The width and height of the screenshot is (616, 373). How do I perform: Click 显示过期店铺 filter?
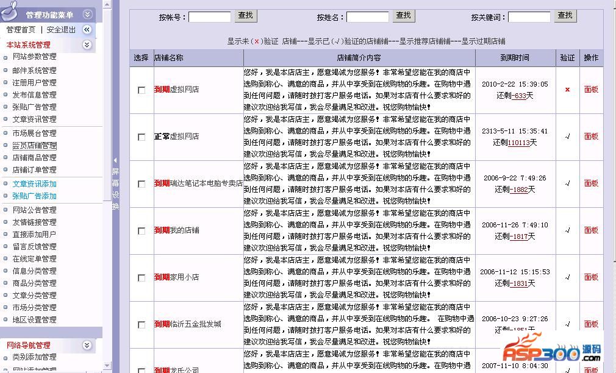click(x=483, y=41)
